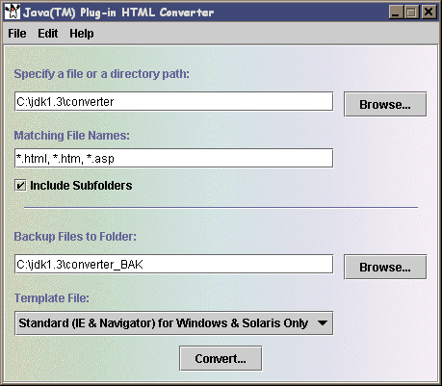Click the Backup Files to Folder label

pos(75,237)
